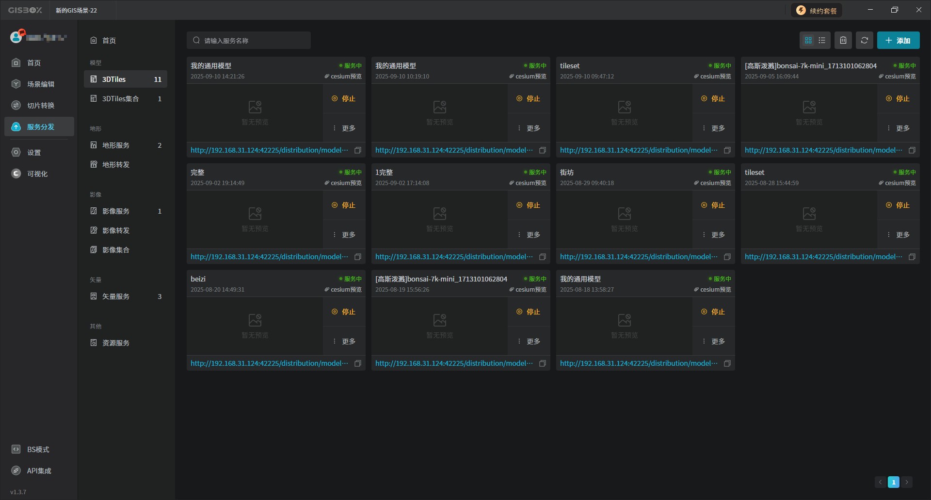Image resolution: width=931 pixels, height=500 pixels.
Task: Stop the 完整 service
Action: [344, 205]
